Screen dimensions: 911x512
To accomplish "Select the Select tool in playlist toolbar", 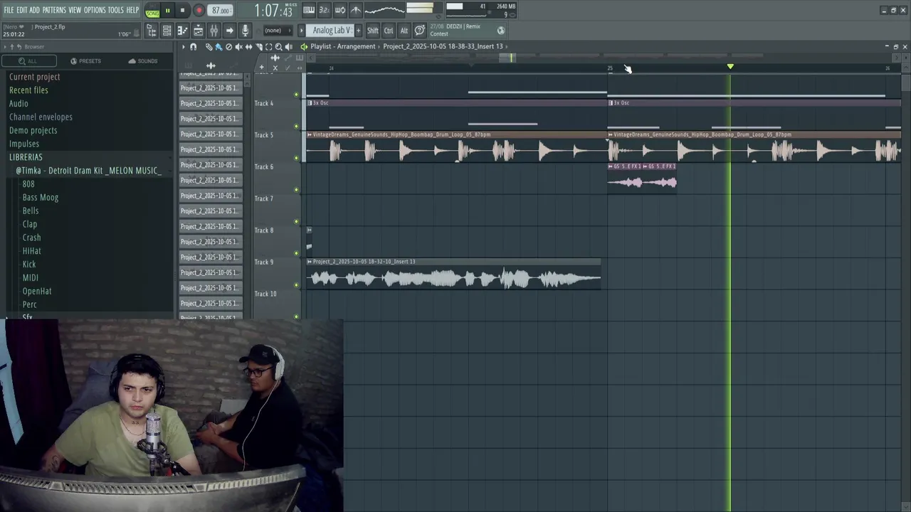I will 268,47.
